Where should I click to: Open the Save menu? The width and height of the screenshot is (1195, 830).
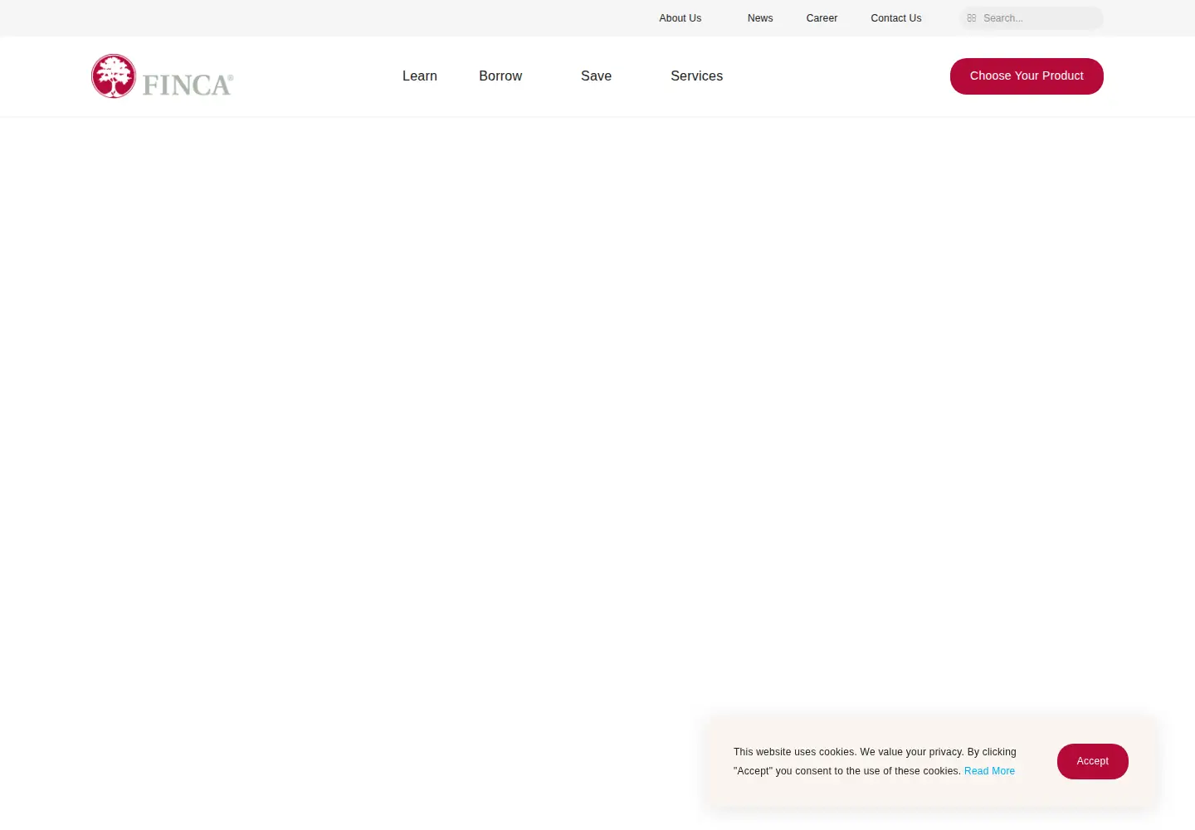pos(596,76)
